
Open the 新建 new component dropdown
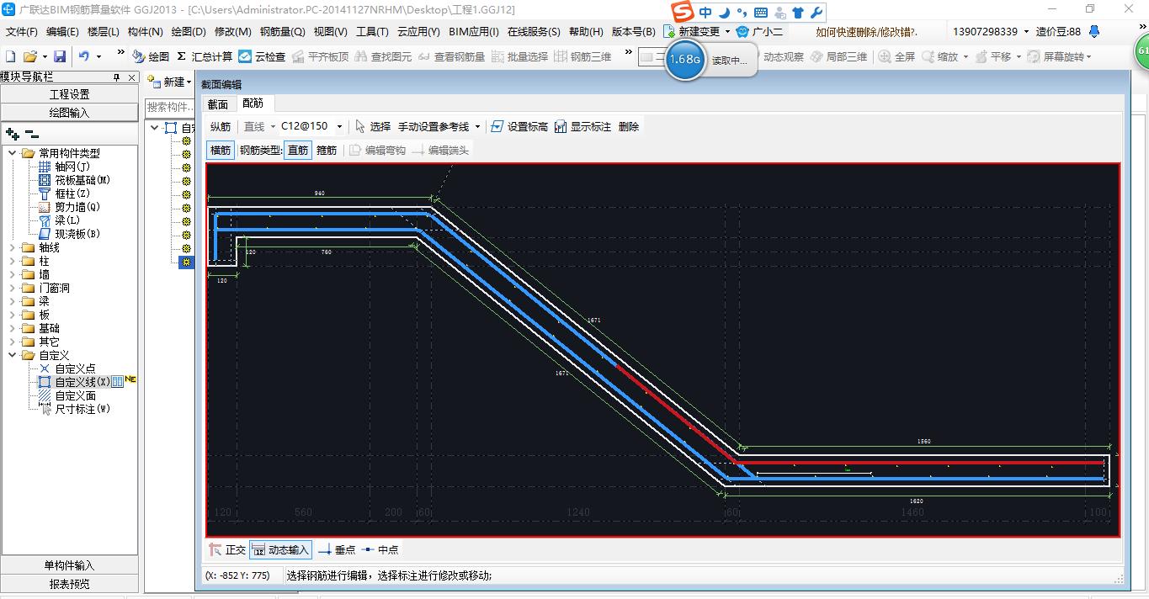pyautogui.click(x=169, y=82)
